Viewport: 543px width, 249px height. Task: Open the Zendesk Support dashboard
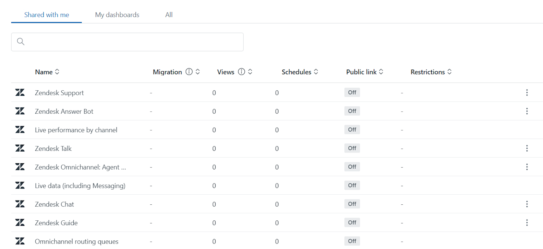[59, 93]
